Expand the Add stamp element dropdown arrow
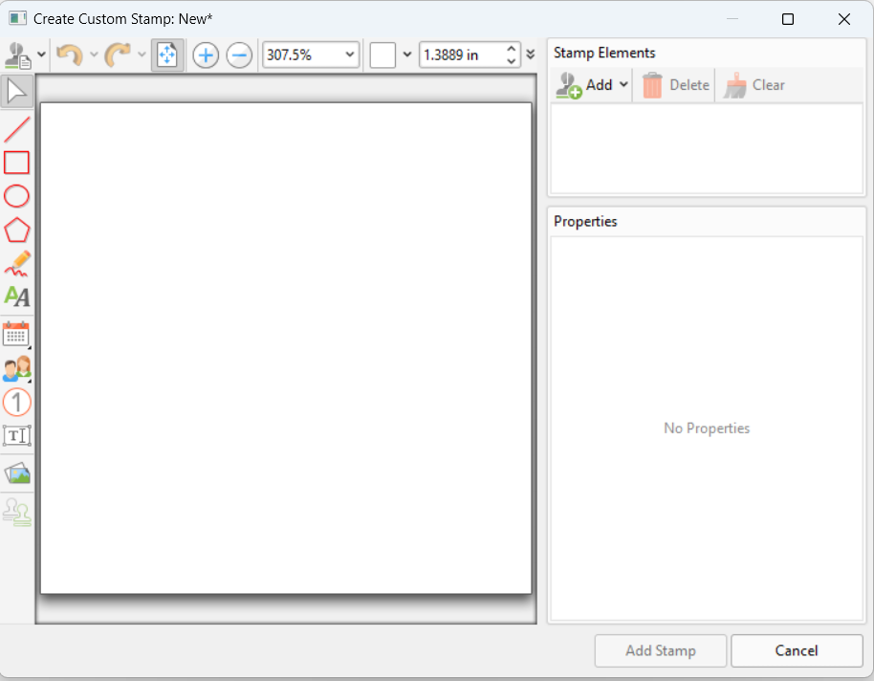 (624, 85)
